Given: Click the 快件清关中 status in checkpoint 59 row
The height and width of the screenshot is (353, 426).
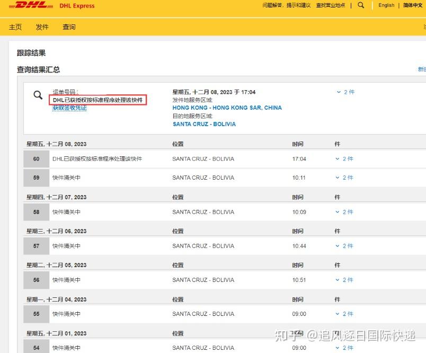Looking at the screenshot, I should (67, 178).
